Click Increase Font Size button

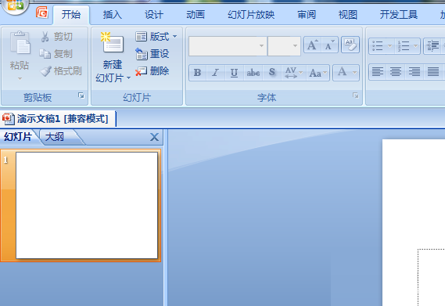[x=313, y=45]
